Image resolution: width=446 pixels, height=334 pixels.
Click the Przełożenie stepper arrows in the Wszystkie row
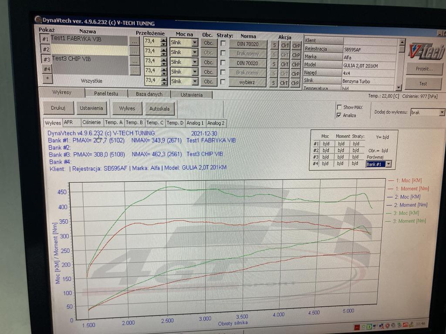[164, 81]
